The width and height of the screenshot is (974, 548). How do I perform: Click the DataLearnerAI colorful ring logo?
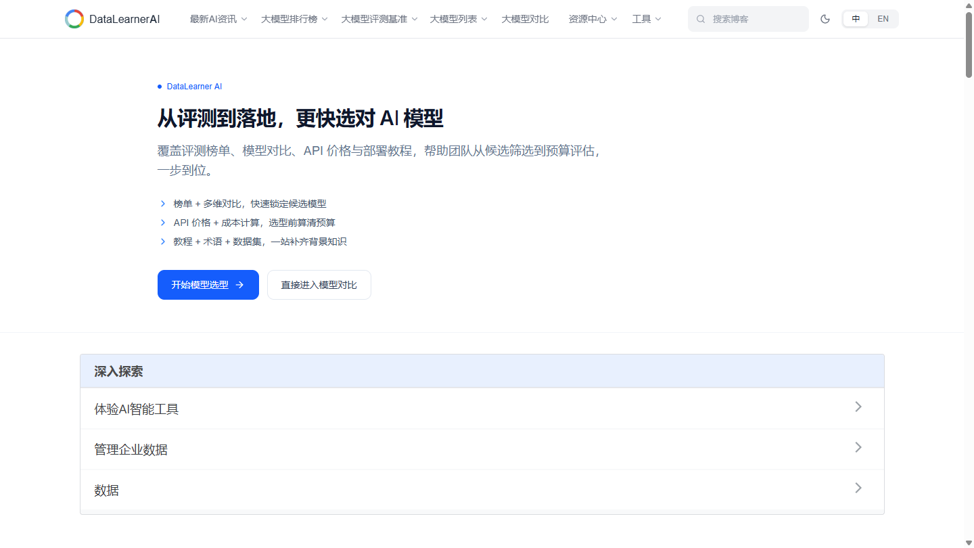(74, 19)
